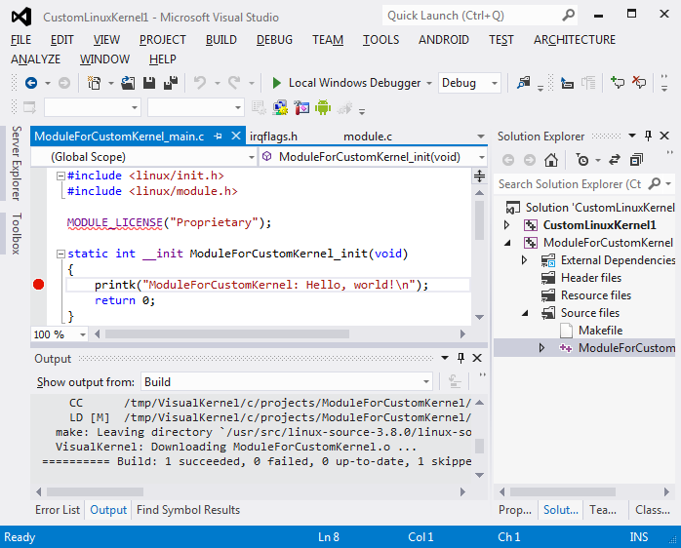681x548 pixels.
Task: Close the ModuleForCustomKernel_main.c tab
Action: pyautogui.click(x=236, y=136)
